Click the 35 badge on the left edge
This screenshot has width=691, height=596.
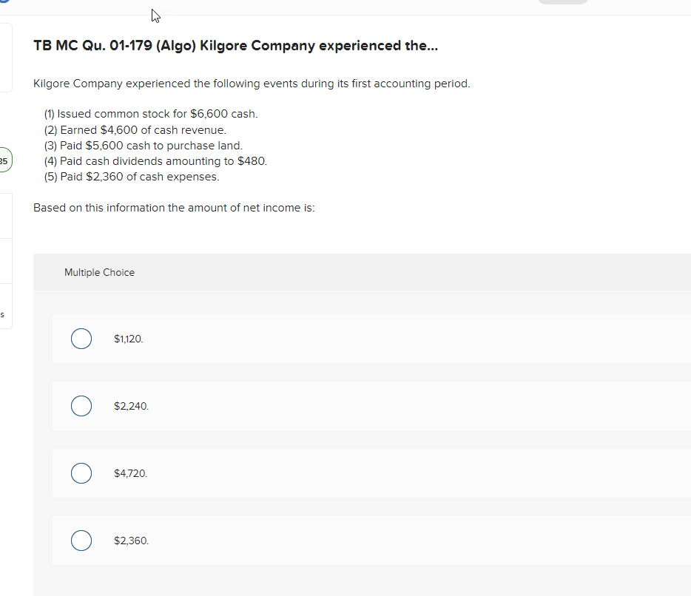click(4, 160)
